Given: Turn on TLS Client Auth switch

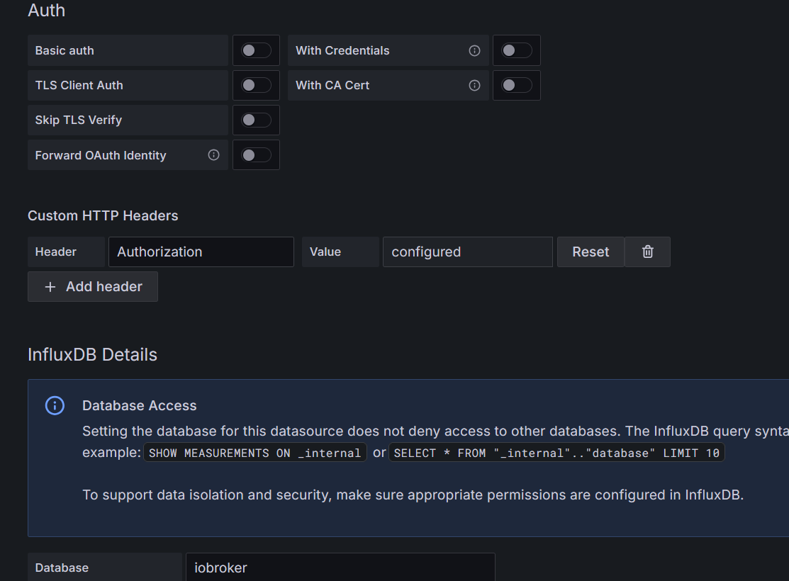Looking at the screenshot, I should pos(256,85).
